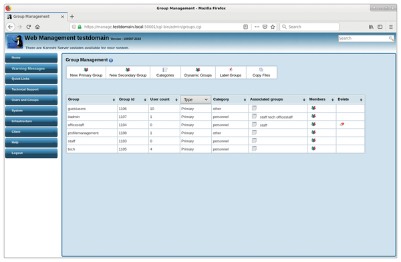Click Karoshi Server updates available notice
The width and height of the screenshot is (401, 262).
pyautogui.click(x=77, y=48)
